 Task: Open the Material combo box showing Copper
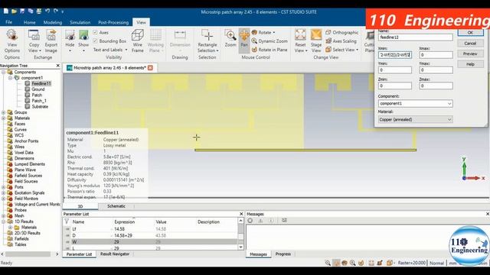(x=415, y=119)
